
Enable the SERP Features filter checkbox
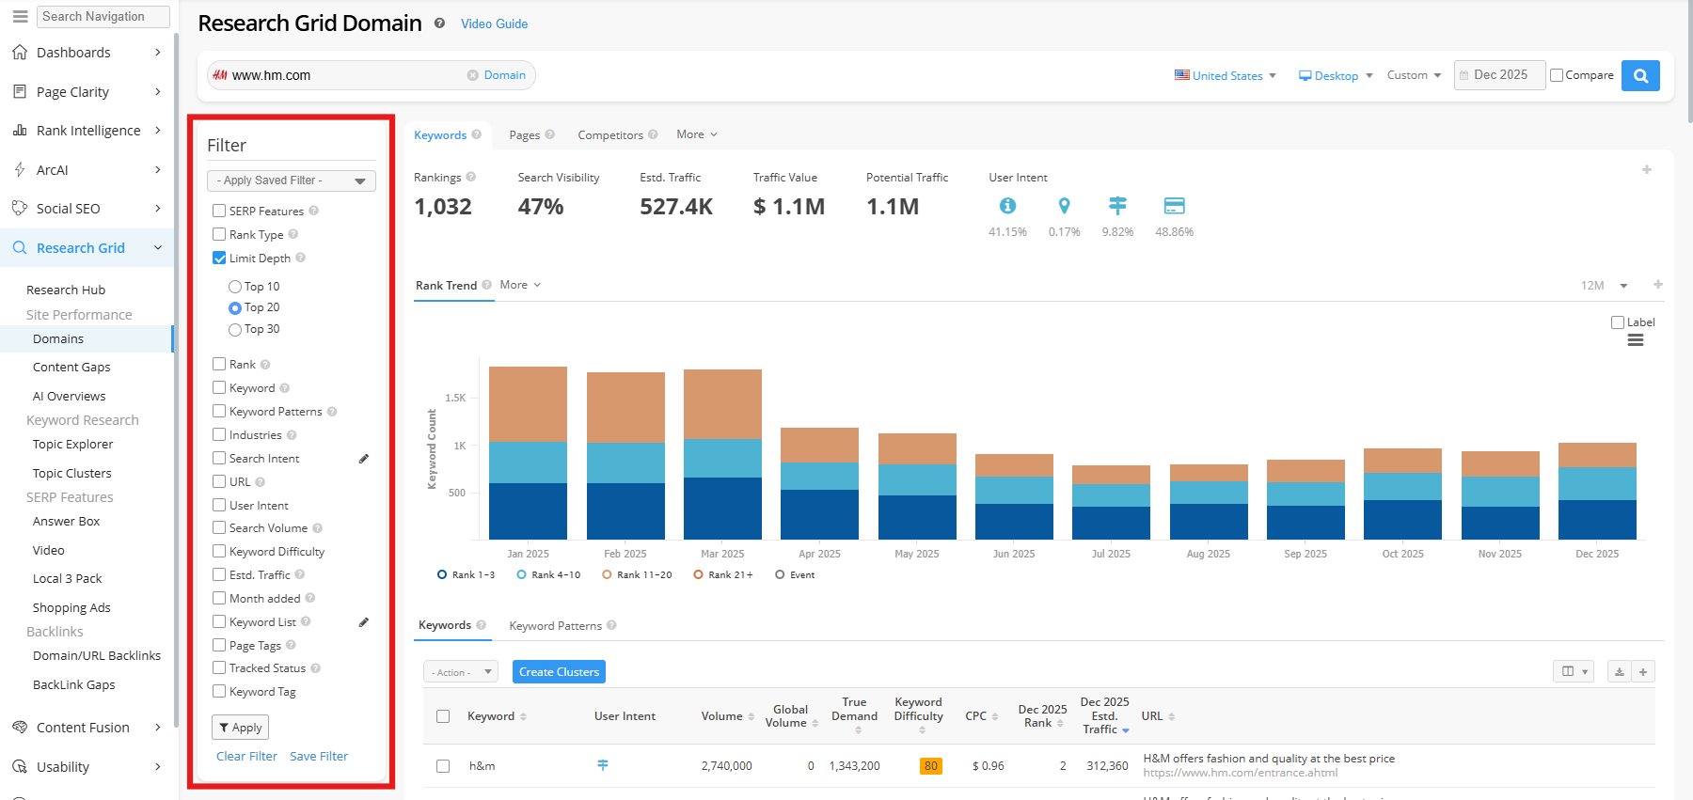tap(219, 211)
